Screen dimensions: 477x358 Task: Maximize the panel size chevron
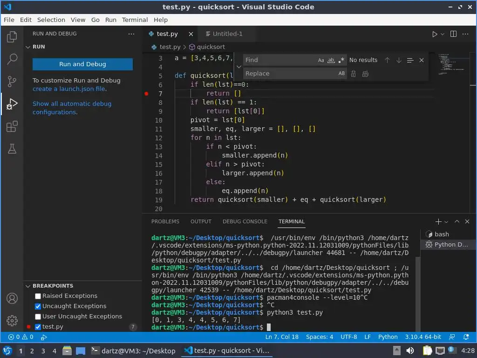tap(457, 221)
